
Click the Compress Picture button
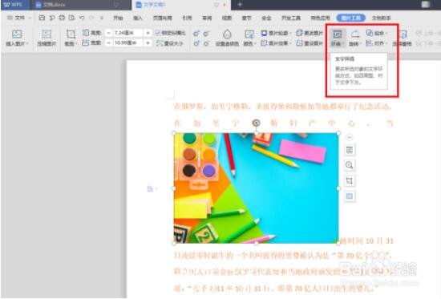pyautogui.click(x=47, y=38)
